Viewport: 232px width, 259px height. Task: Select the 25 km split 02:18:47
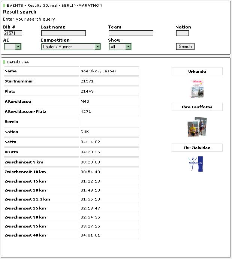pos(90,208)
